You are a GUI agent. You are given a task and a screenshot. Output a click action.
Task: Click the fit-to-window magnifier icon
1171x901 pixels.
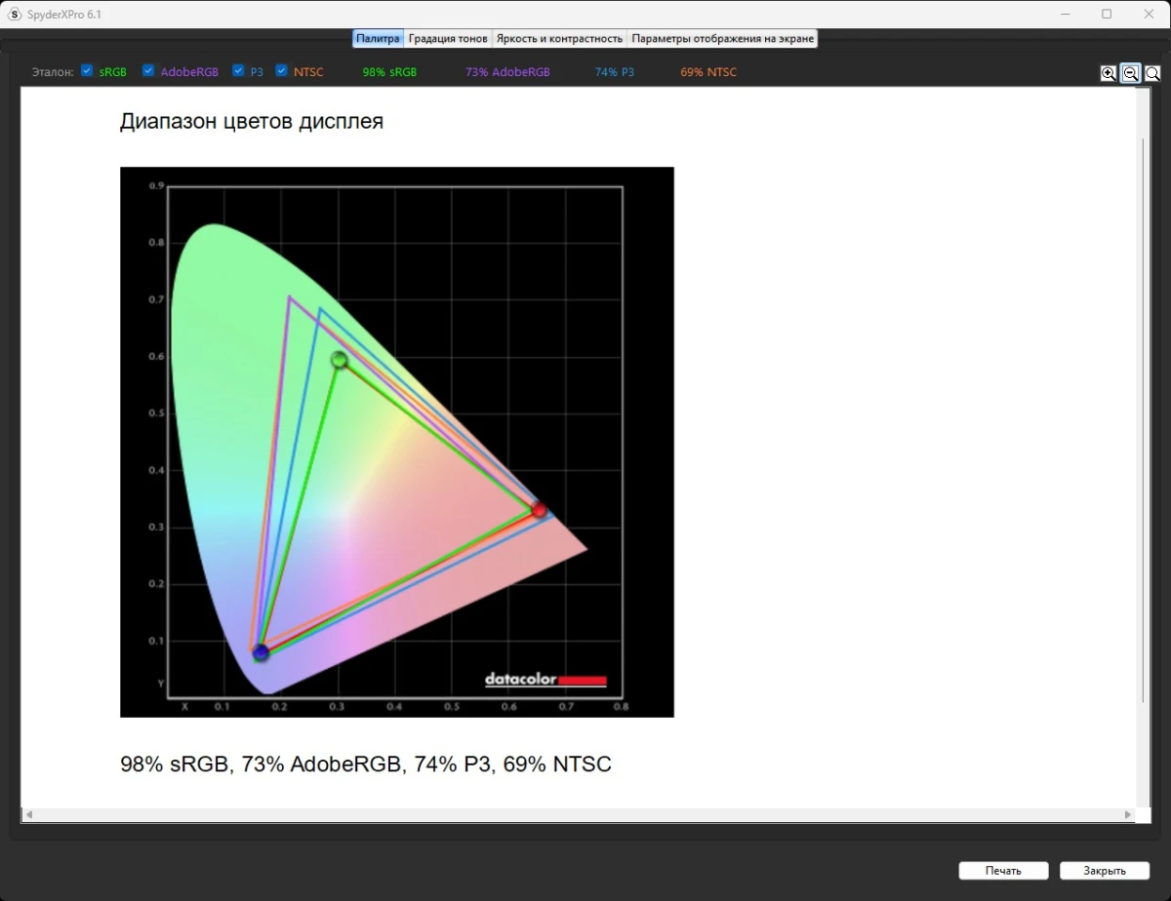click(1152, 73)
